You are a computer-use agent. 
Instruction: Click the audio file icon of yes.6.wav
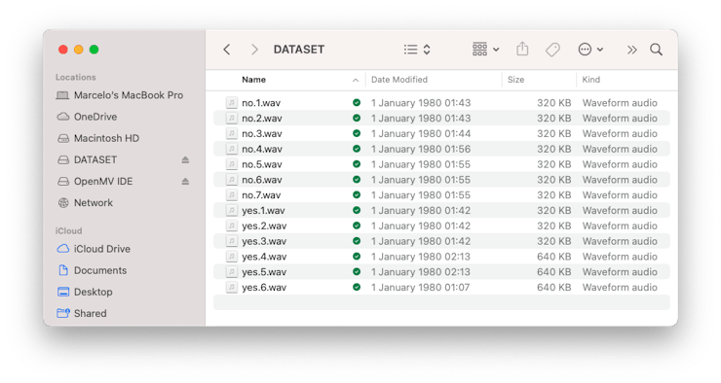point(231,287)
